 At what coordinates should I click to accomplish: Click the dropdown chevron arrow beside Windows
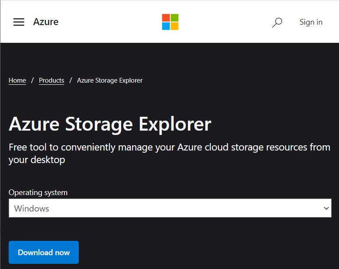point(326,208)
